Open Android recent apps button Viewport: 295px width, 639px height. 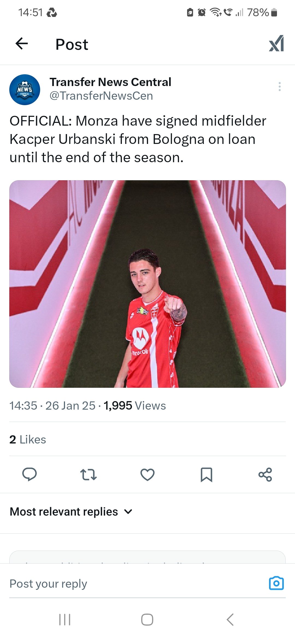pos(65,620)
